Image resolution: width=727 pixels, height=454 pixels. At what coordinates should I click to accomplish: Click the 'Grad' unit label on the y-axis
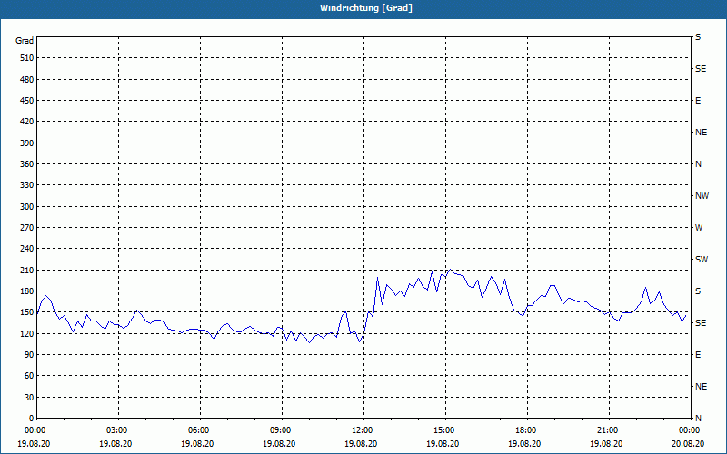(25, 41)
